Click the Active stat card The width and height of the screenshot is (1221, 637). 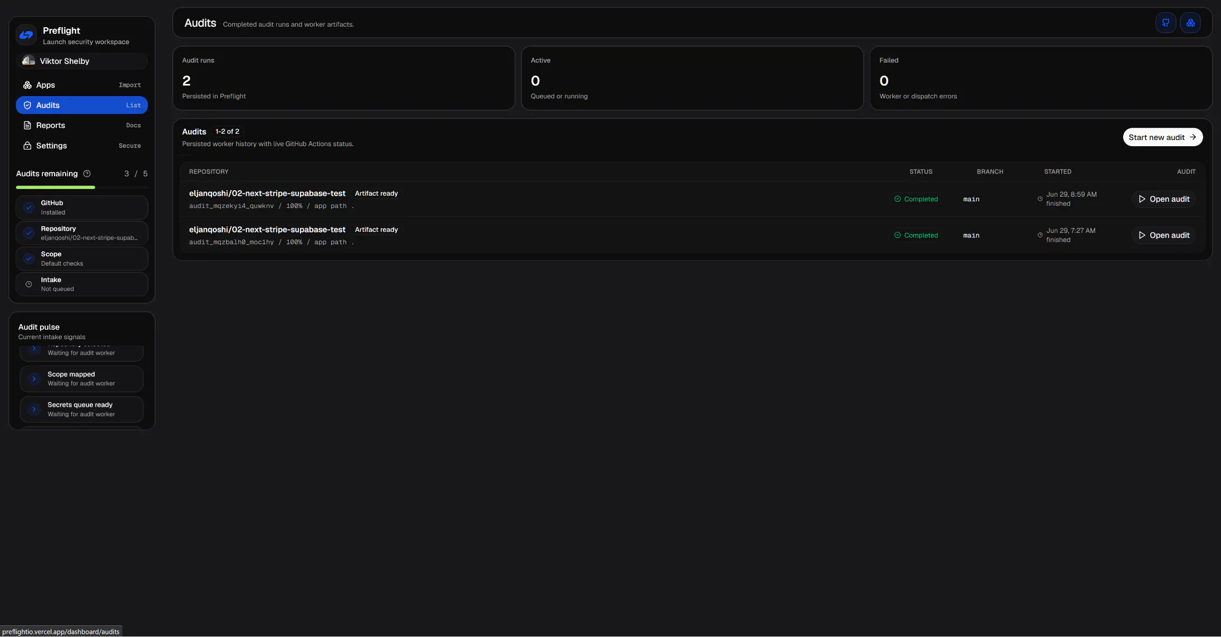[x=692, y=78]
